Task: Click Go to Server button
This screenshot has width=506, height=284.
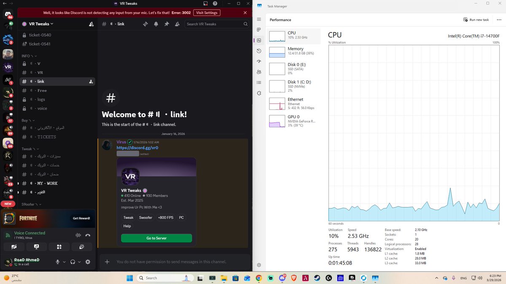Action: pyautogui.click(x=156, y=238)
